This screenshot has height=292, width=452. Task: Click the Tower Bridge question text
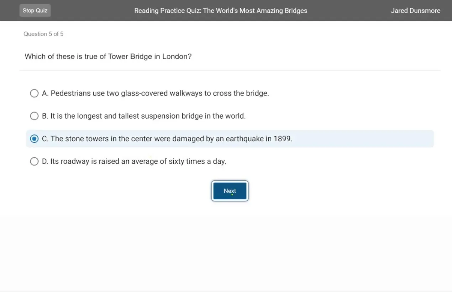click(108, 56)
